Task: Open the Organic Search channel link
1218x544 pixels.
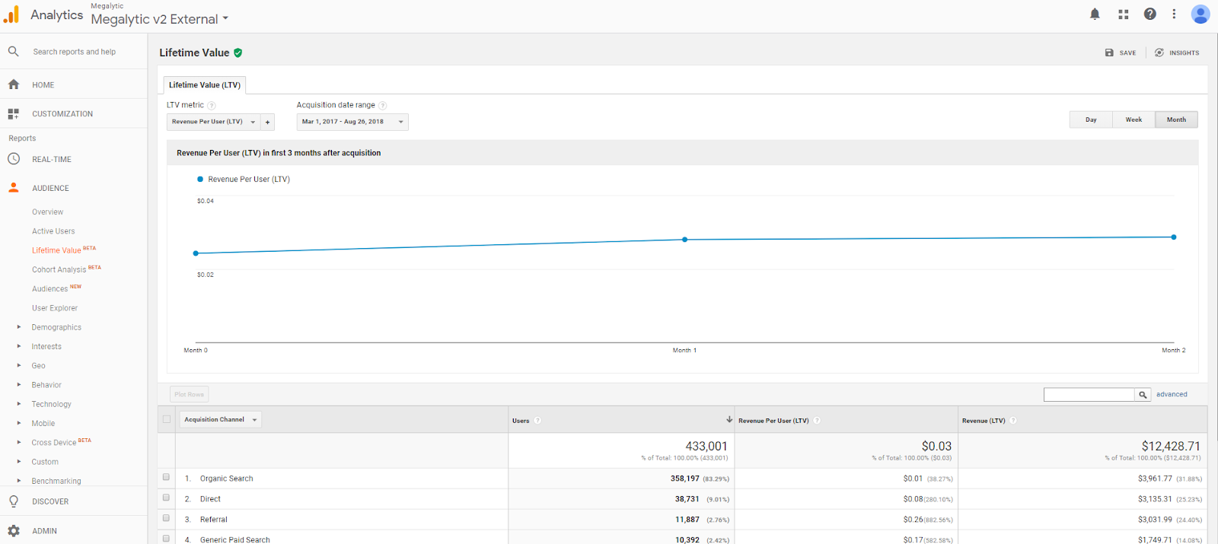Action: 226,479
